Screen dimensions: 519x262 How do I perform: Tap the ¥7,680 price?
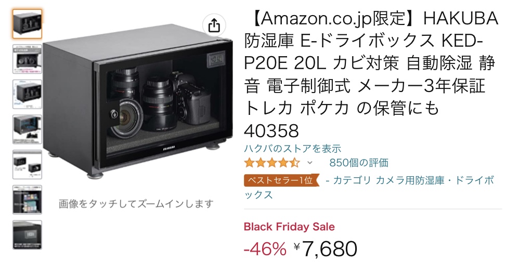click(x=326, y=249)
